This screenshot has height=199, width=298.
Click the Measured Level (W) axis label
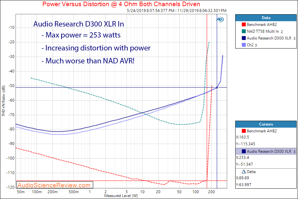tap(121, 195)
